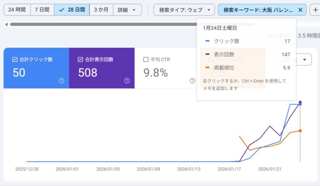Select the 28 日間 date range
Screen dimensions: 320x186
pos(72,10)
